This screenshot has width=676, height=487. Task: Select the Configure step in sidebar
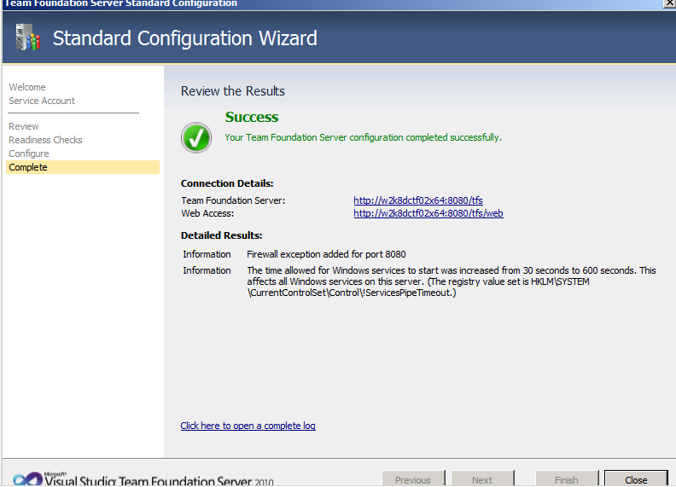(x=29, y=154)
